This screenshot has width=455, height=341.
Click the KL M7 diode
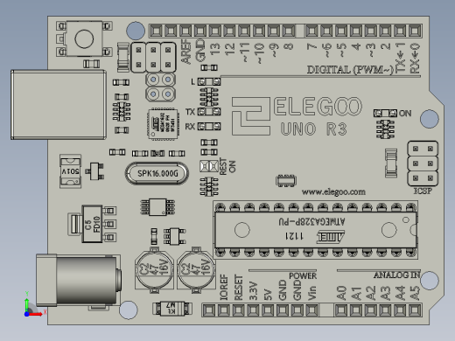coord(172,309)
